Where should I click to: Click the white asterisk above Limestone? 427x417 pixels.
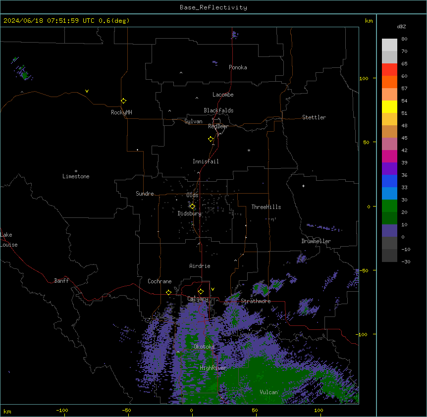[76, 171]
